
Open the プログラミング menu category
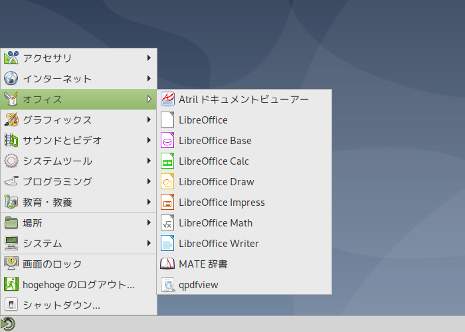78,181
